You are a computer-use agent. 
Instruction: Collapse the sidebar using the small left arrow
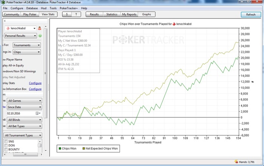(5, 21)
